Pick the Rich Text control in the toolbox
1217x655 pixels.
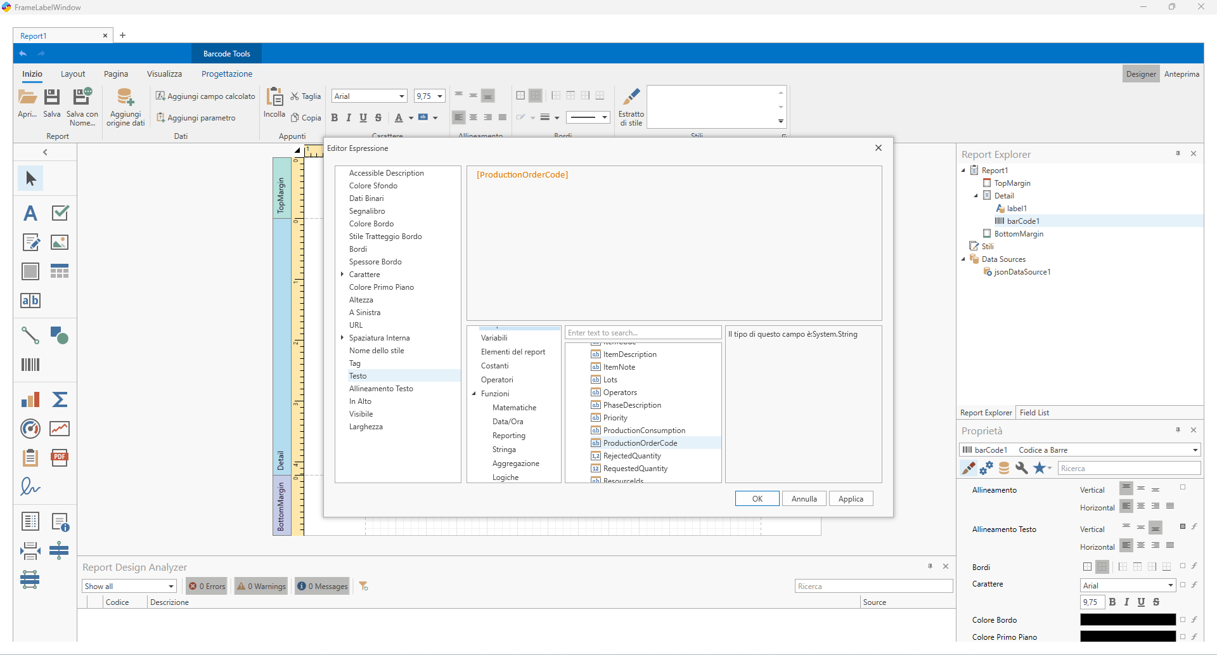30,242
